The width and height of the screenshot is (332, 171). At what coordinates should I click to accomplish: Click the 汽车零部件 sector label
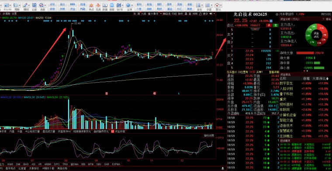pos(287,14)
